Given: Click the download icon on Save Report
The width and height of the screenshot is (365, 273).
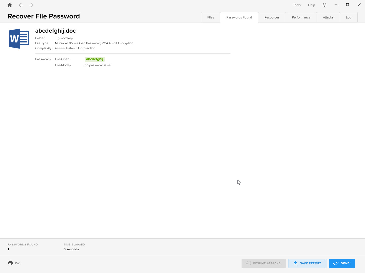Looking at the screenshot, I should (296, 263).
